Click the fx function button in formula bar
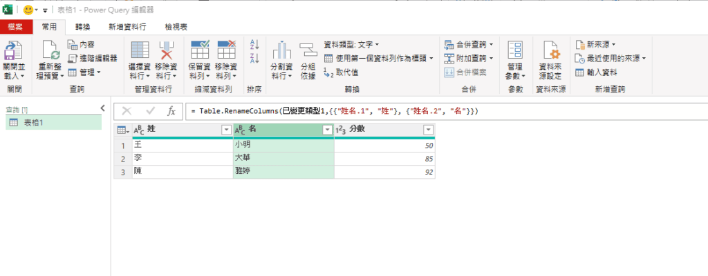Viewport: 708px width, 276px height. [x=171, y=111]
